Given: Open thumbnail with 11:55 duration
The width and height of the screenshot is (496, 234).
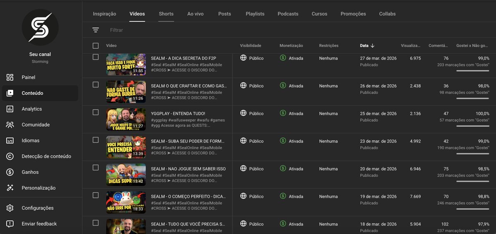Looking at the screenshot, I should click(x=126, y=64).
